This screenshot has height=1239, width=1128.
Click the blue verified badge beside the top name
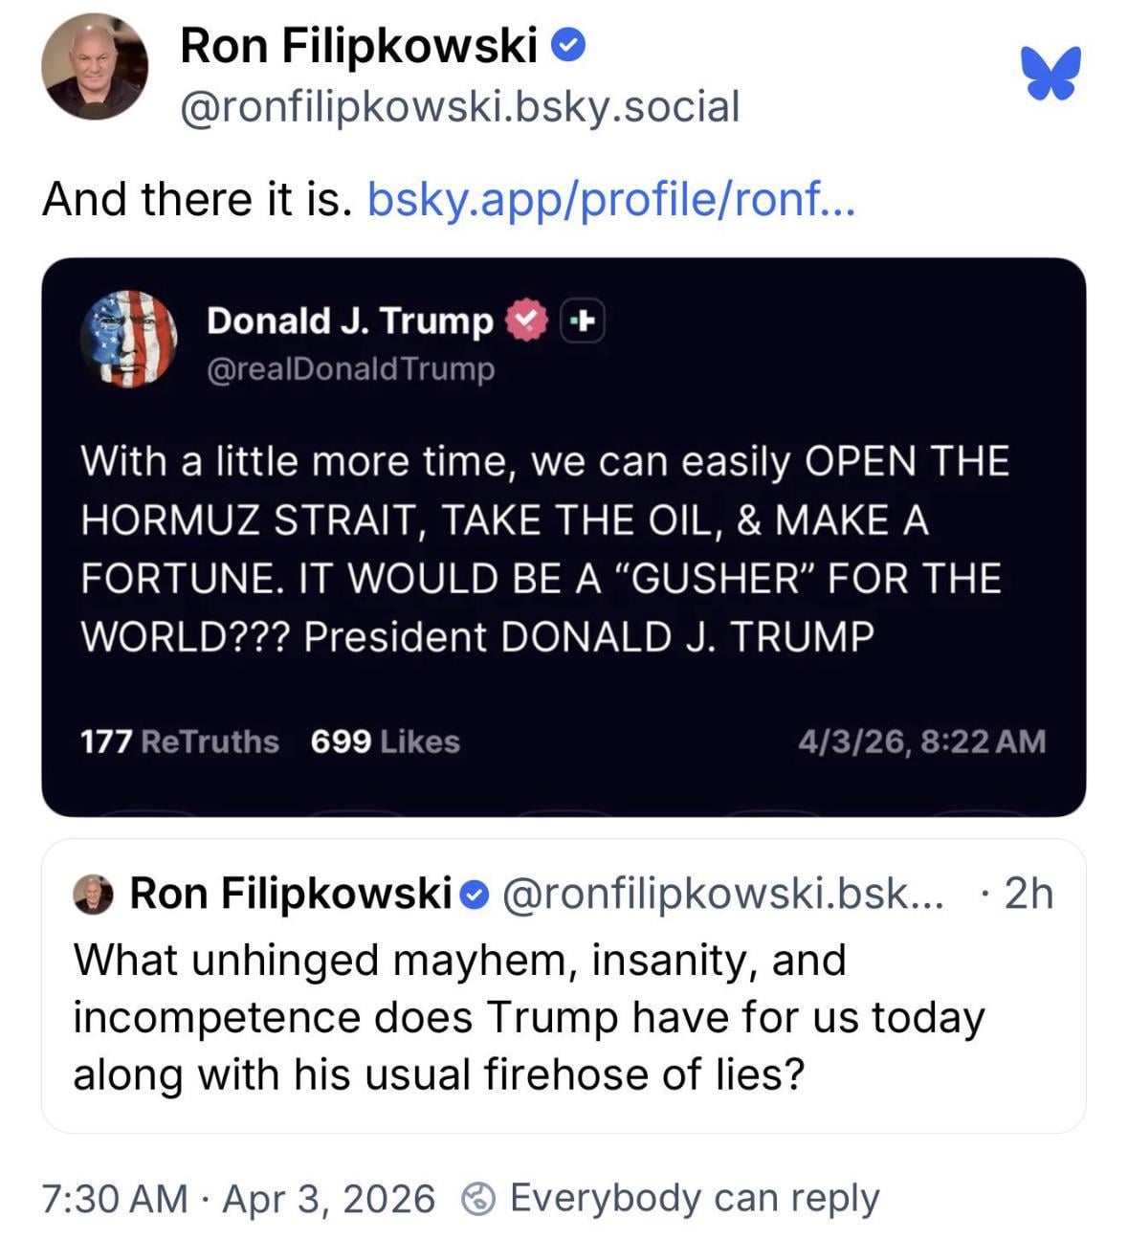click(569, 45)
